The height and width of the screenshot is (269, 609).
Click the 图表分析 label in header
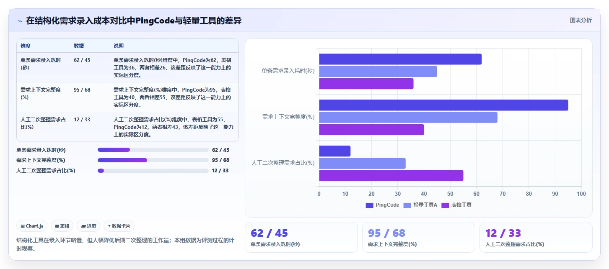tap(580, 20)
